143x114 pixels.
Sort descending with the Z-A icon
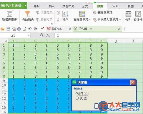[x=59, y=19]
